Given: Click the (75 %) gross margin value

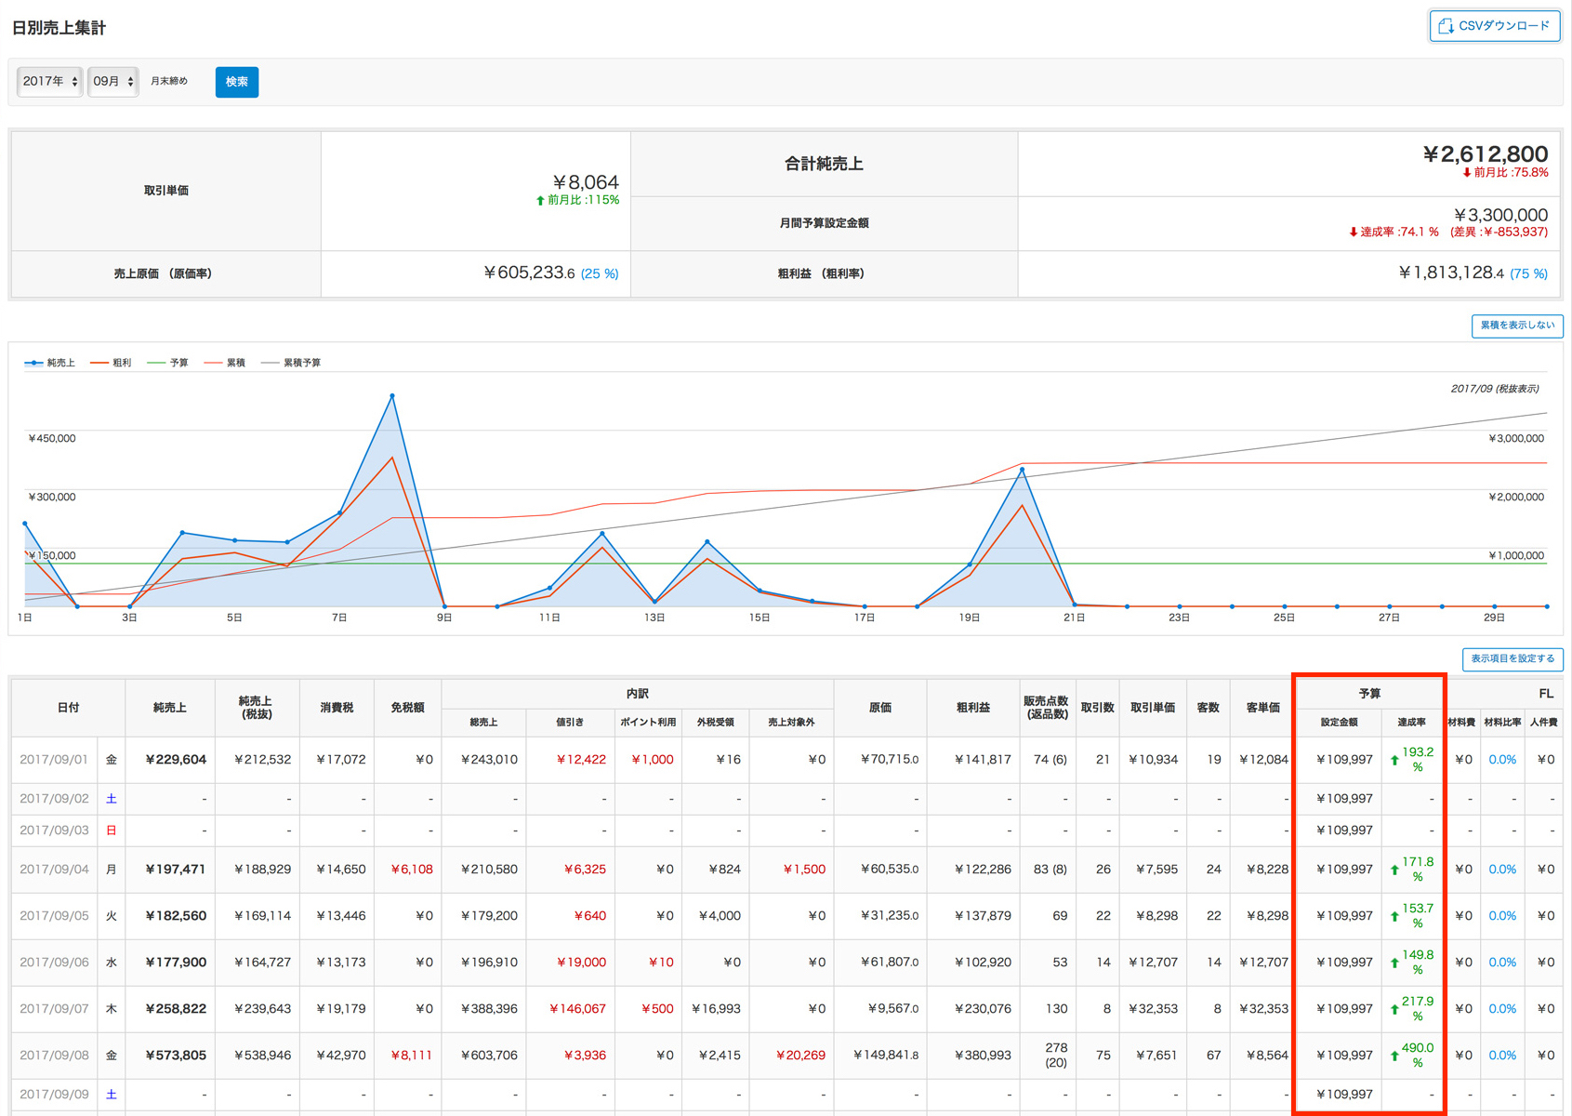Looking at the screenshot, I should click(1528, 274).
